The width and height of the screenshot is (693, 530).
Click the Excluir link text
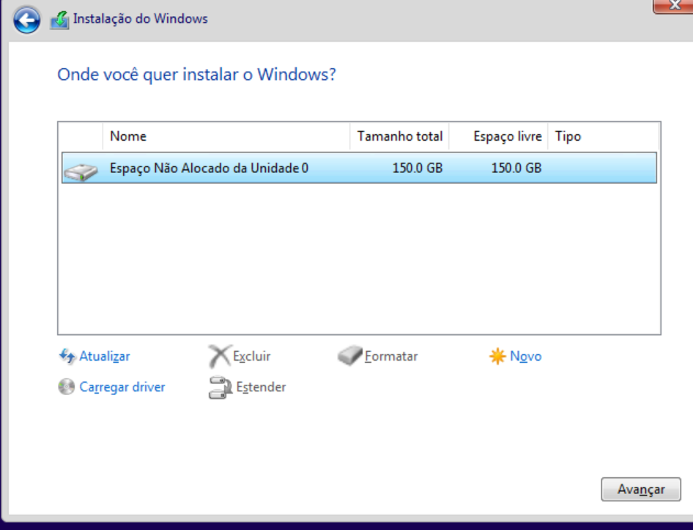pyautogui.click(x=251, y=356)
